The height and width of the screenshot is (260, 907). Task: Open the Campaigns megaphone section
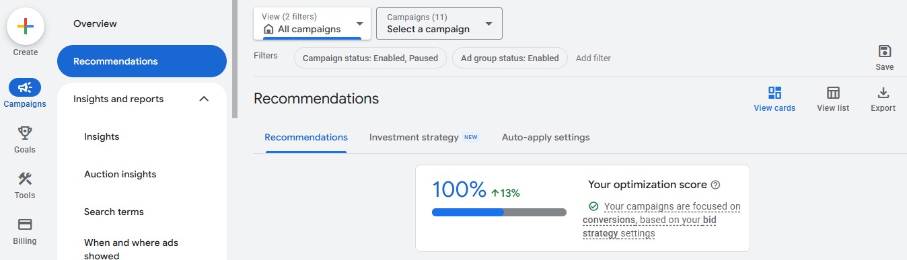point(25,93)
